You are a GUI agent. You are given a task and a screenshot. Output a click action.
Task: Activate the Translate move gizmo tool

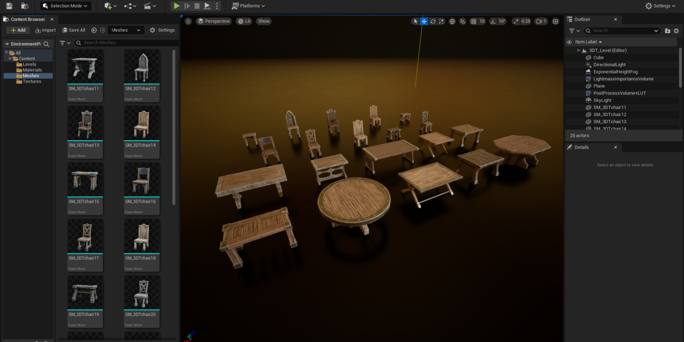[424, 21]
